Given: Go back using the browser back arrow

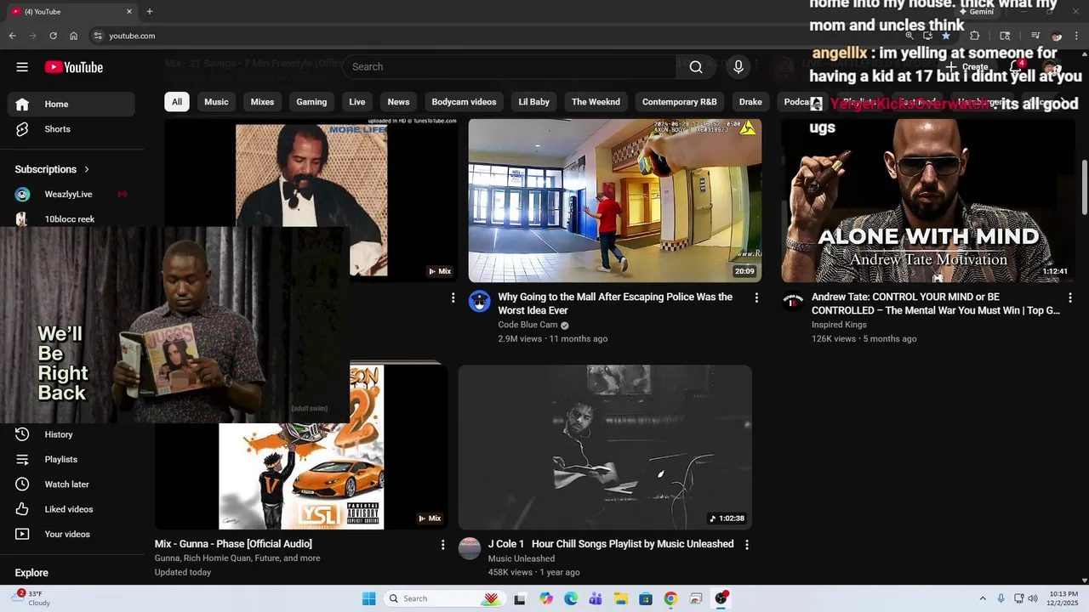Looking at the screenshot, I should click(12, 36).
